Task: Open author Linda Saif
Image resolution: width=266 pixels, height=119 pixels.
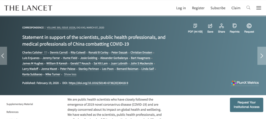Action: (x=148, y=69)
